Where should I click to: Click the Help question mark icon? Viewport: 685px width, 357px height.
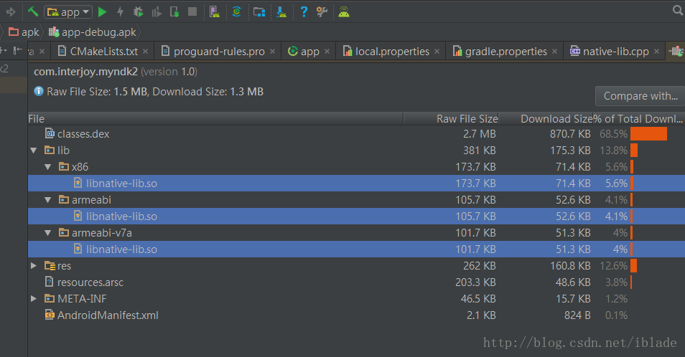[x=304, y=11]
